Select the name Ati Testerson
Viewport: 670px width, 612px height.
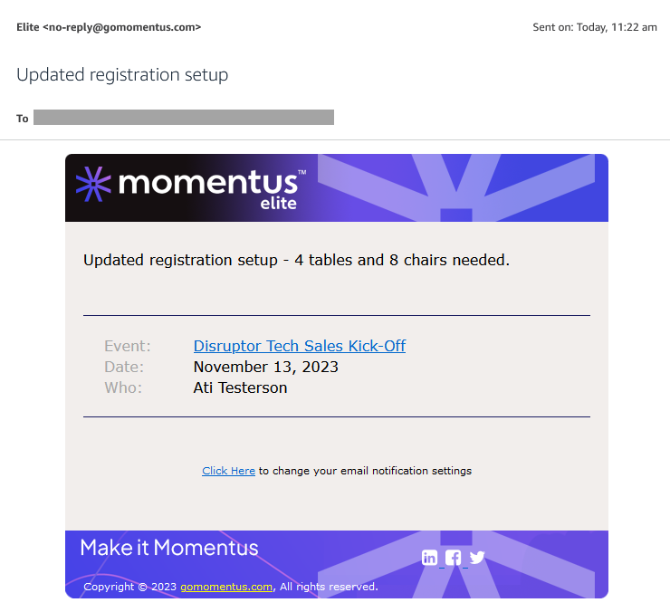(x=240, y=387)
